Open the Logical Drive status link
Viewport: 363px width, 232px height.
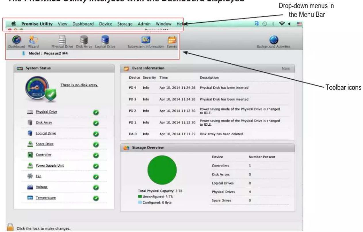click(x=46, y=133)
